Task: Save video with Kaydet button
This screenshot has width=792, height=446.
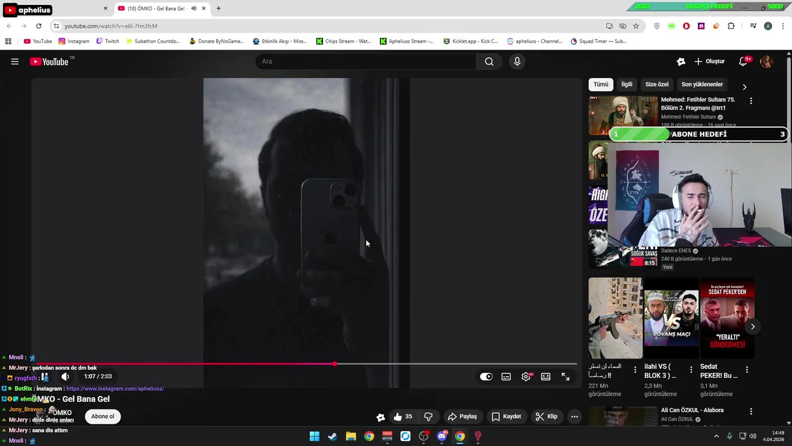Action: (506, 417)
